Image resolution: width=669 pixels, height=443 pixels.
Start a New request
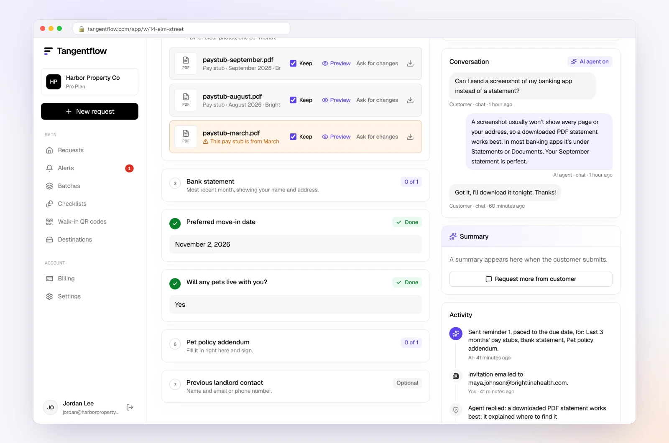pyautogui.click(x=89, y=112)
